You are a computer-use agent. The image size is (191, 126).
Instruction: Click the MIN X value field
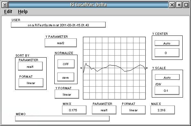[x=74, y=110]
